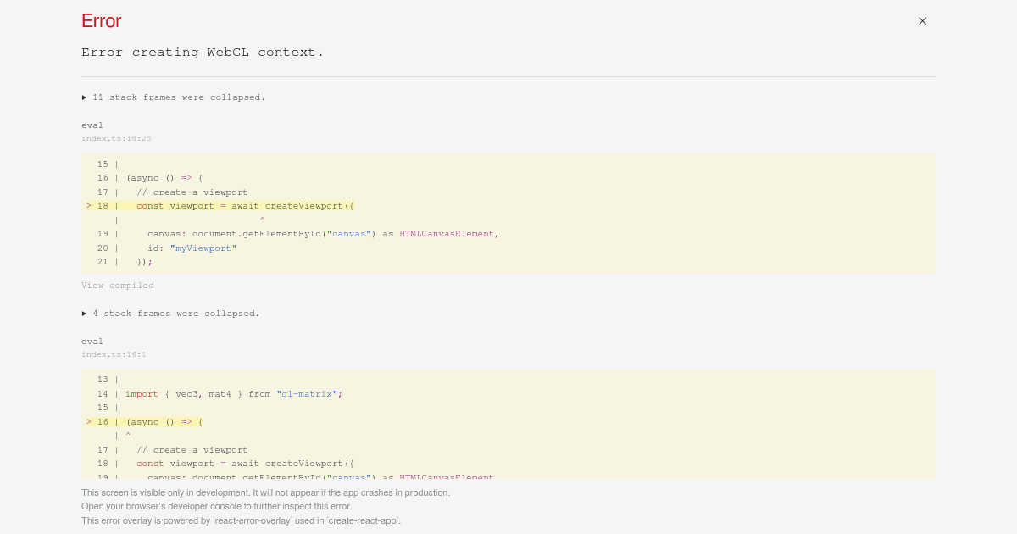Click the second ▶ disclosure triangle
1017x534 pixels.
(x=85, y=313)
